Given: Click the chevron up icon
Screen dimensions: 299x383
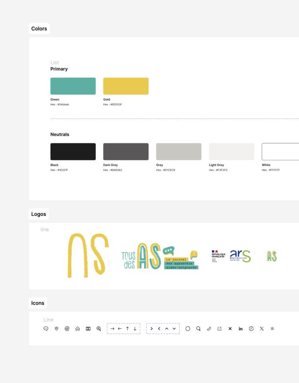Looking at the screenshot, I should point(167,328).
